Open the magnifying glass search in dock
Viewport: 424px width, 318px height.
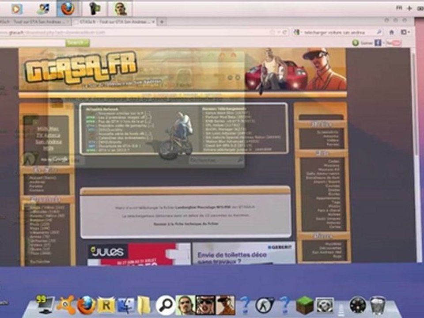(166, 305)
